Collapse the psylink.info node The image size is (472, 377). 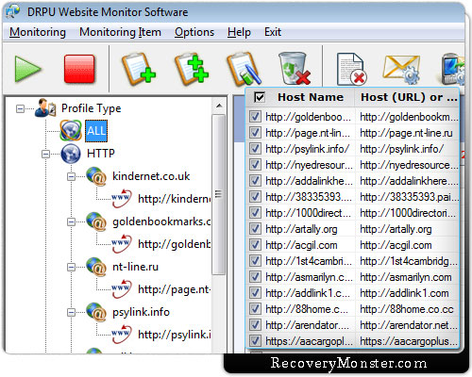click(71, 313)
